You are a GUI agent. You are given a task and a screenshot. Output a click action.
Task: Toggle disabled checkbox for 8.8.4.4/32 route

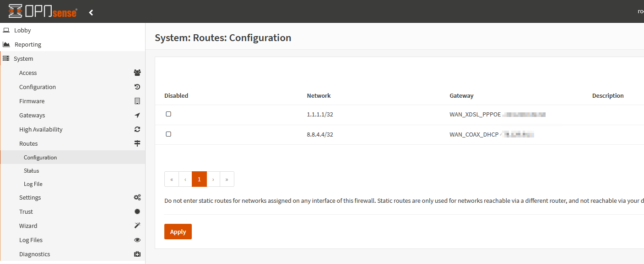tap(168, 134)
